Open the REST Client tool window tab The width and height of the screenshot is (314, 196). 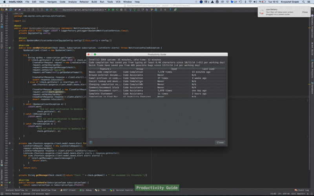[68, 190]
